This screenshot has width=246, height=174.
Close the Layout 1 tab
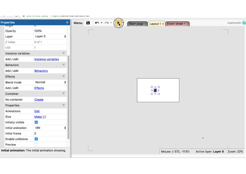click(x=163, y=24)
